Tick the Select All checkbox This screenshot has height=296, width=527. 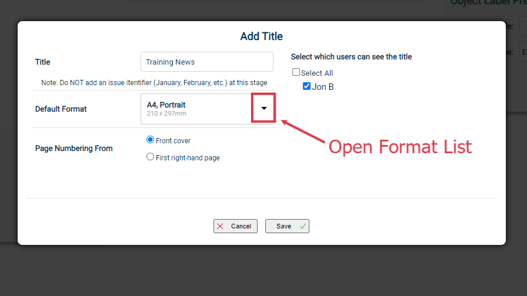(x=296, y=72)
